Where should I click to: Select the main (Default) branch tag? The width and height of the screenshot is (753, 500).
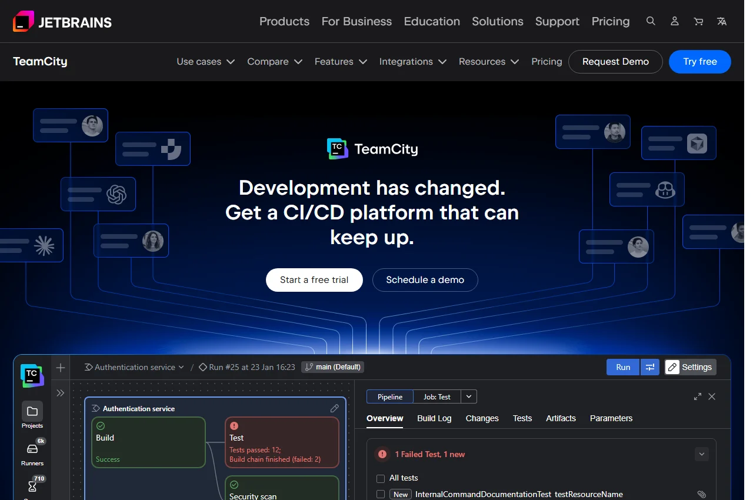333,367
